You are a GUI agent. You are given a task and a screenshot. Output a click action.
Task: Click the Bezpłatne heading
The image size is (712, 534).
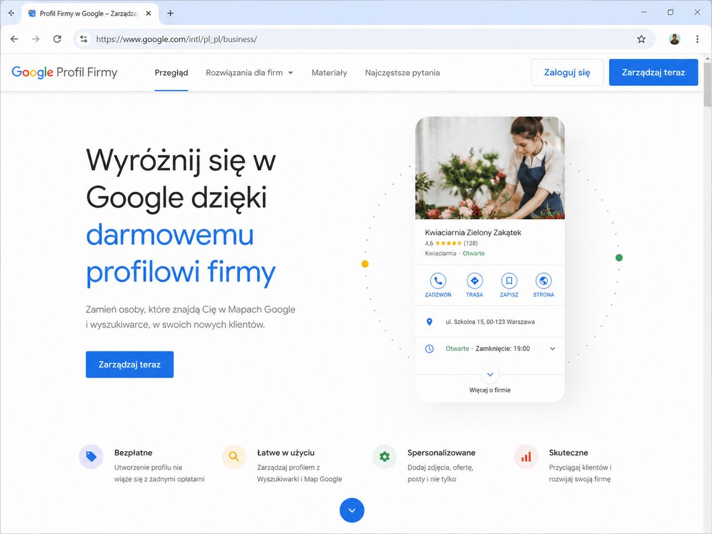(x=133, y=453)
